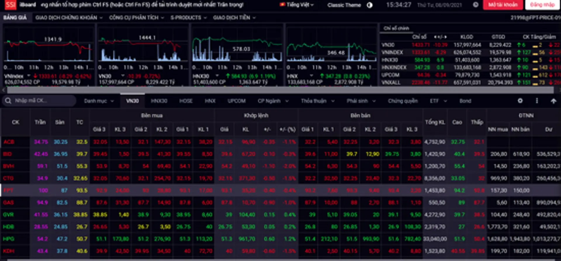Open VNIndex chart selector dropdown arrow
Viewport: 561px width, 261px height.
click(x=29, y=76)
